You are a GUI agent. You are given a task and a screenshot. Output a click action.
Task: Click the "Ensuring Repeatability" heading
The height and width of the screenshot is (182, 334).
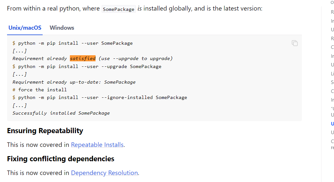click(x=45, y=131)
